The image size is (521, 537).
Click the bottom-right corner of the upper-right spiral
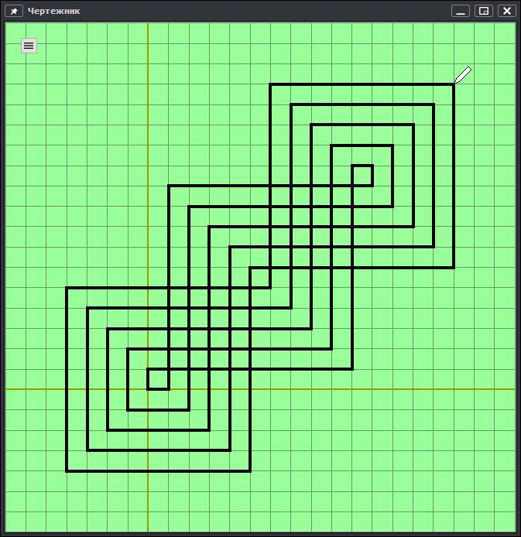(454, 267)
